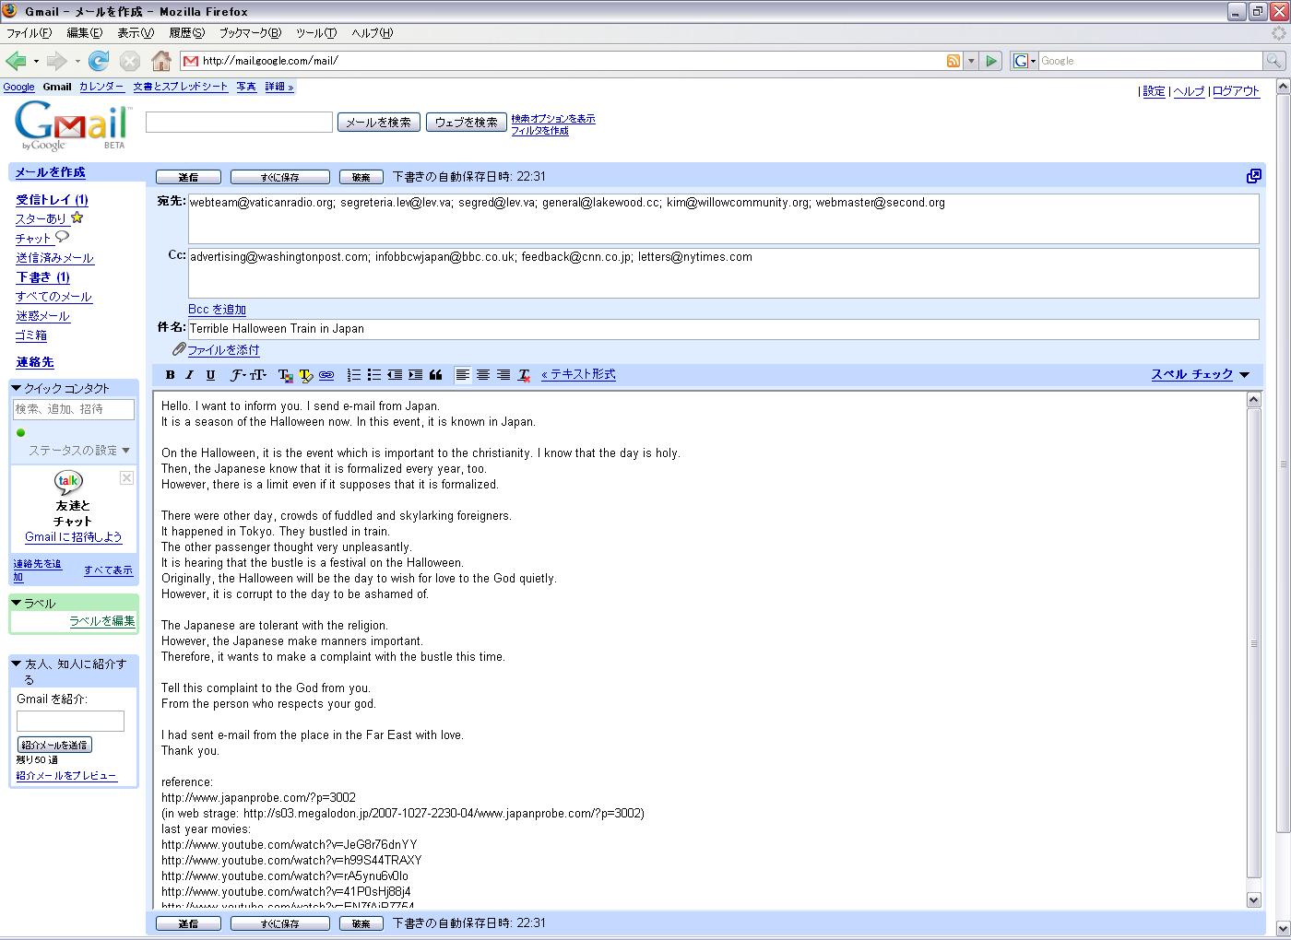Click the paperclip attach icon

[179, 349]
